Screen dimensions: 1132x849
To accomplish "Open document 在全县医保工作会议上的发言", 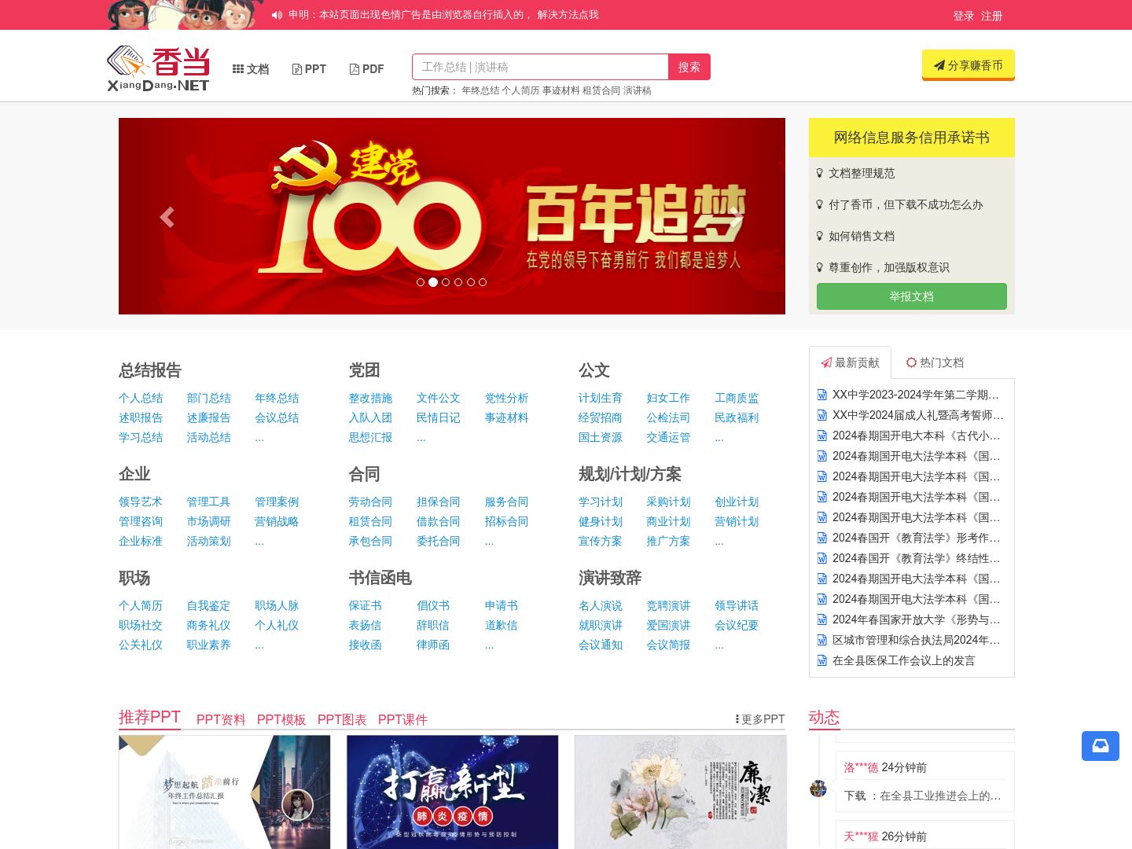I will coord(903,660).
